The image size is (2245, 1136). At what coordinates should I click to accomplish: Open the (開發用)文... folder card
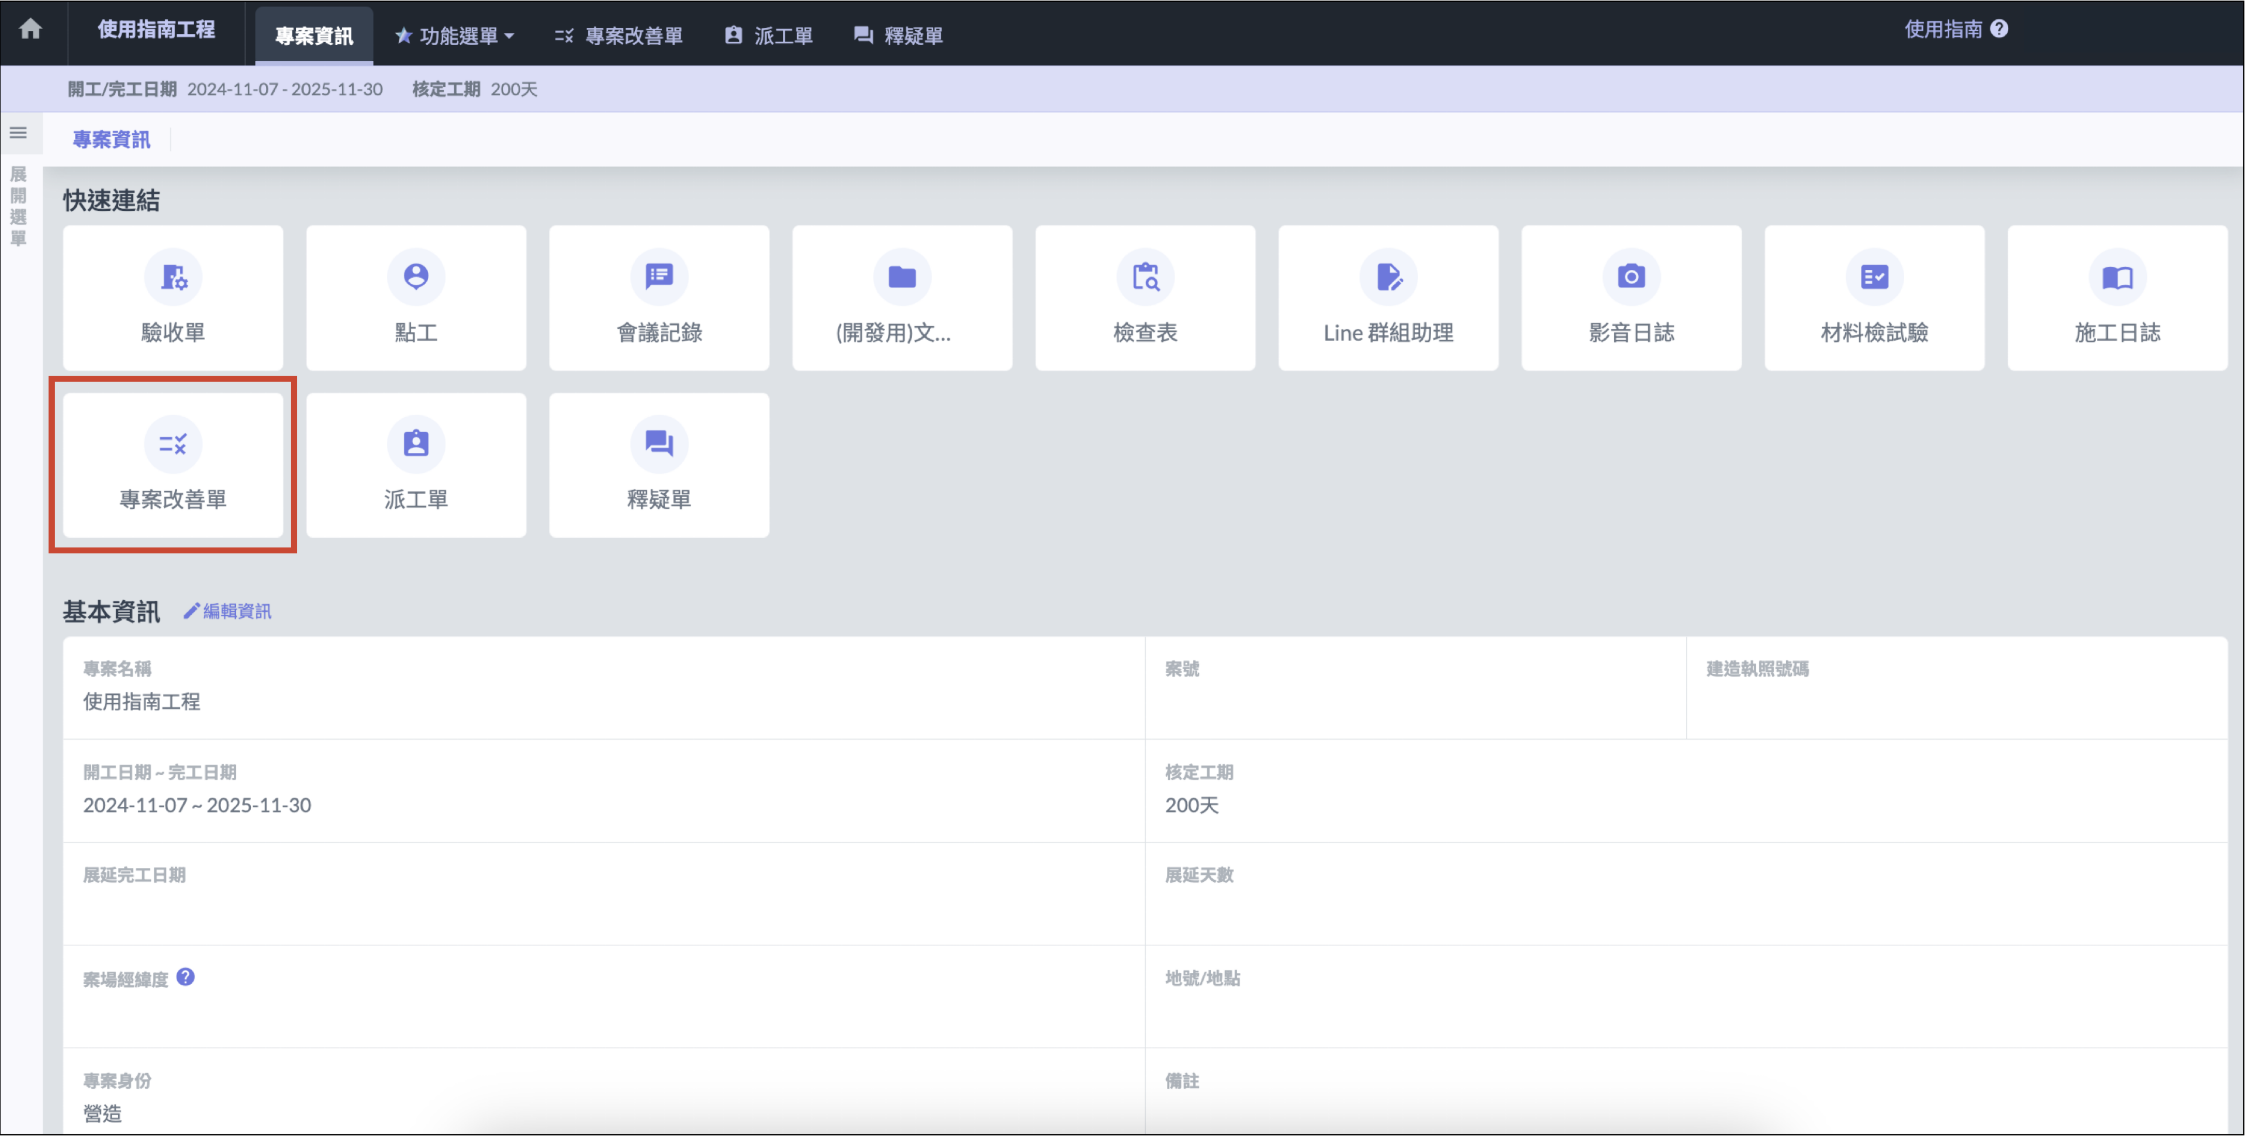coord(902,298)
